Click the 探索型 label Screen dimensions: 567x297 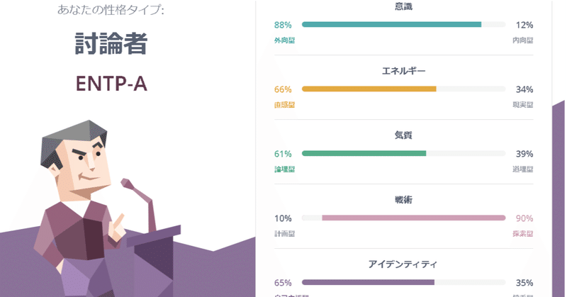click(522, 233)
